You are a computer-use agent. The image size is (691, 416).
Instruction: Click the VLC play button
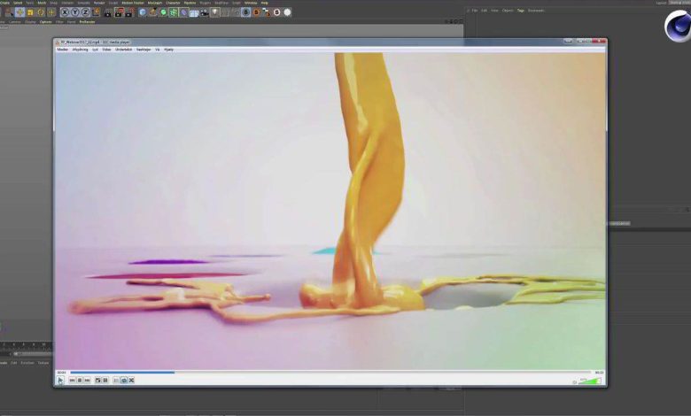tap(60, 380)
